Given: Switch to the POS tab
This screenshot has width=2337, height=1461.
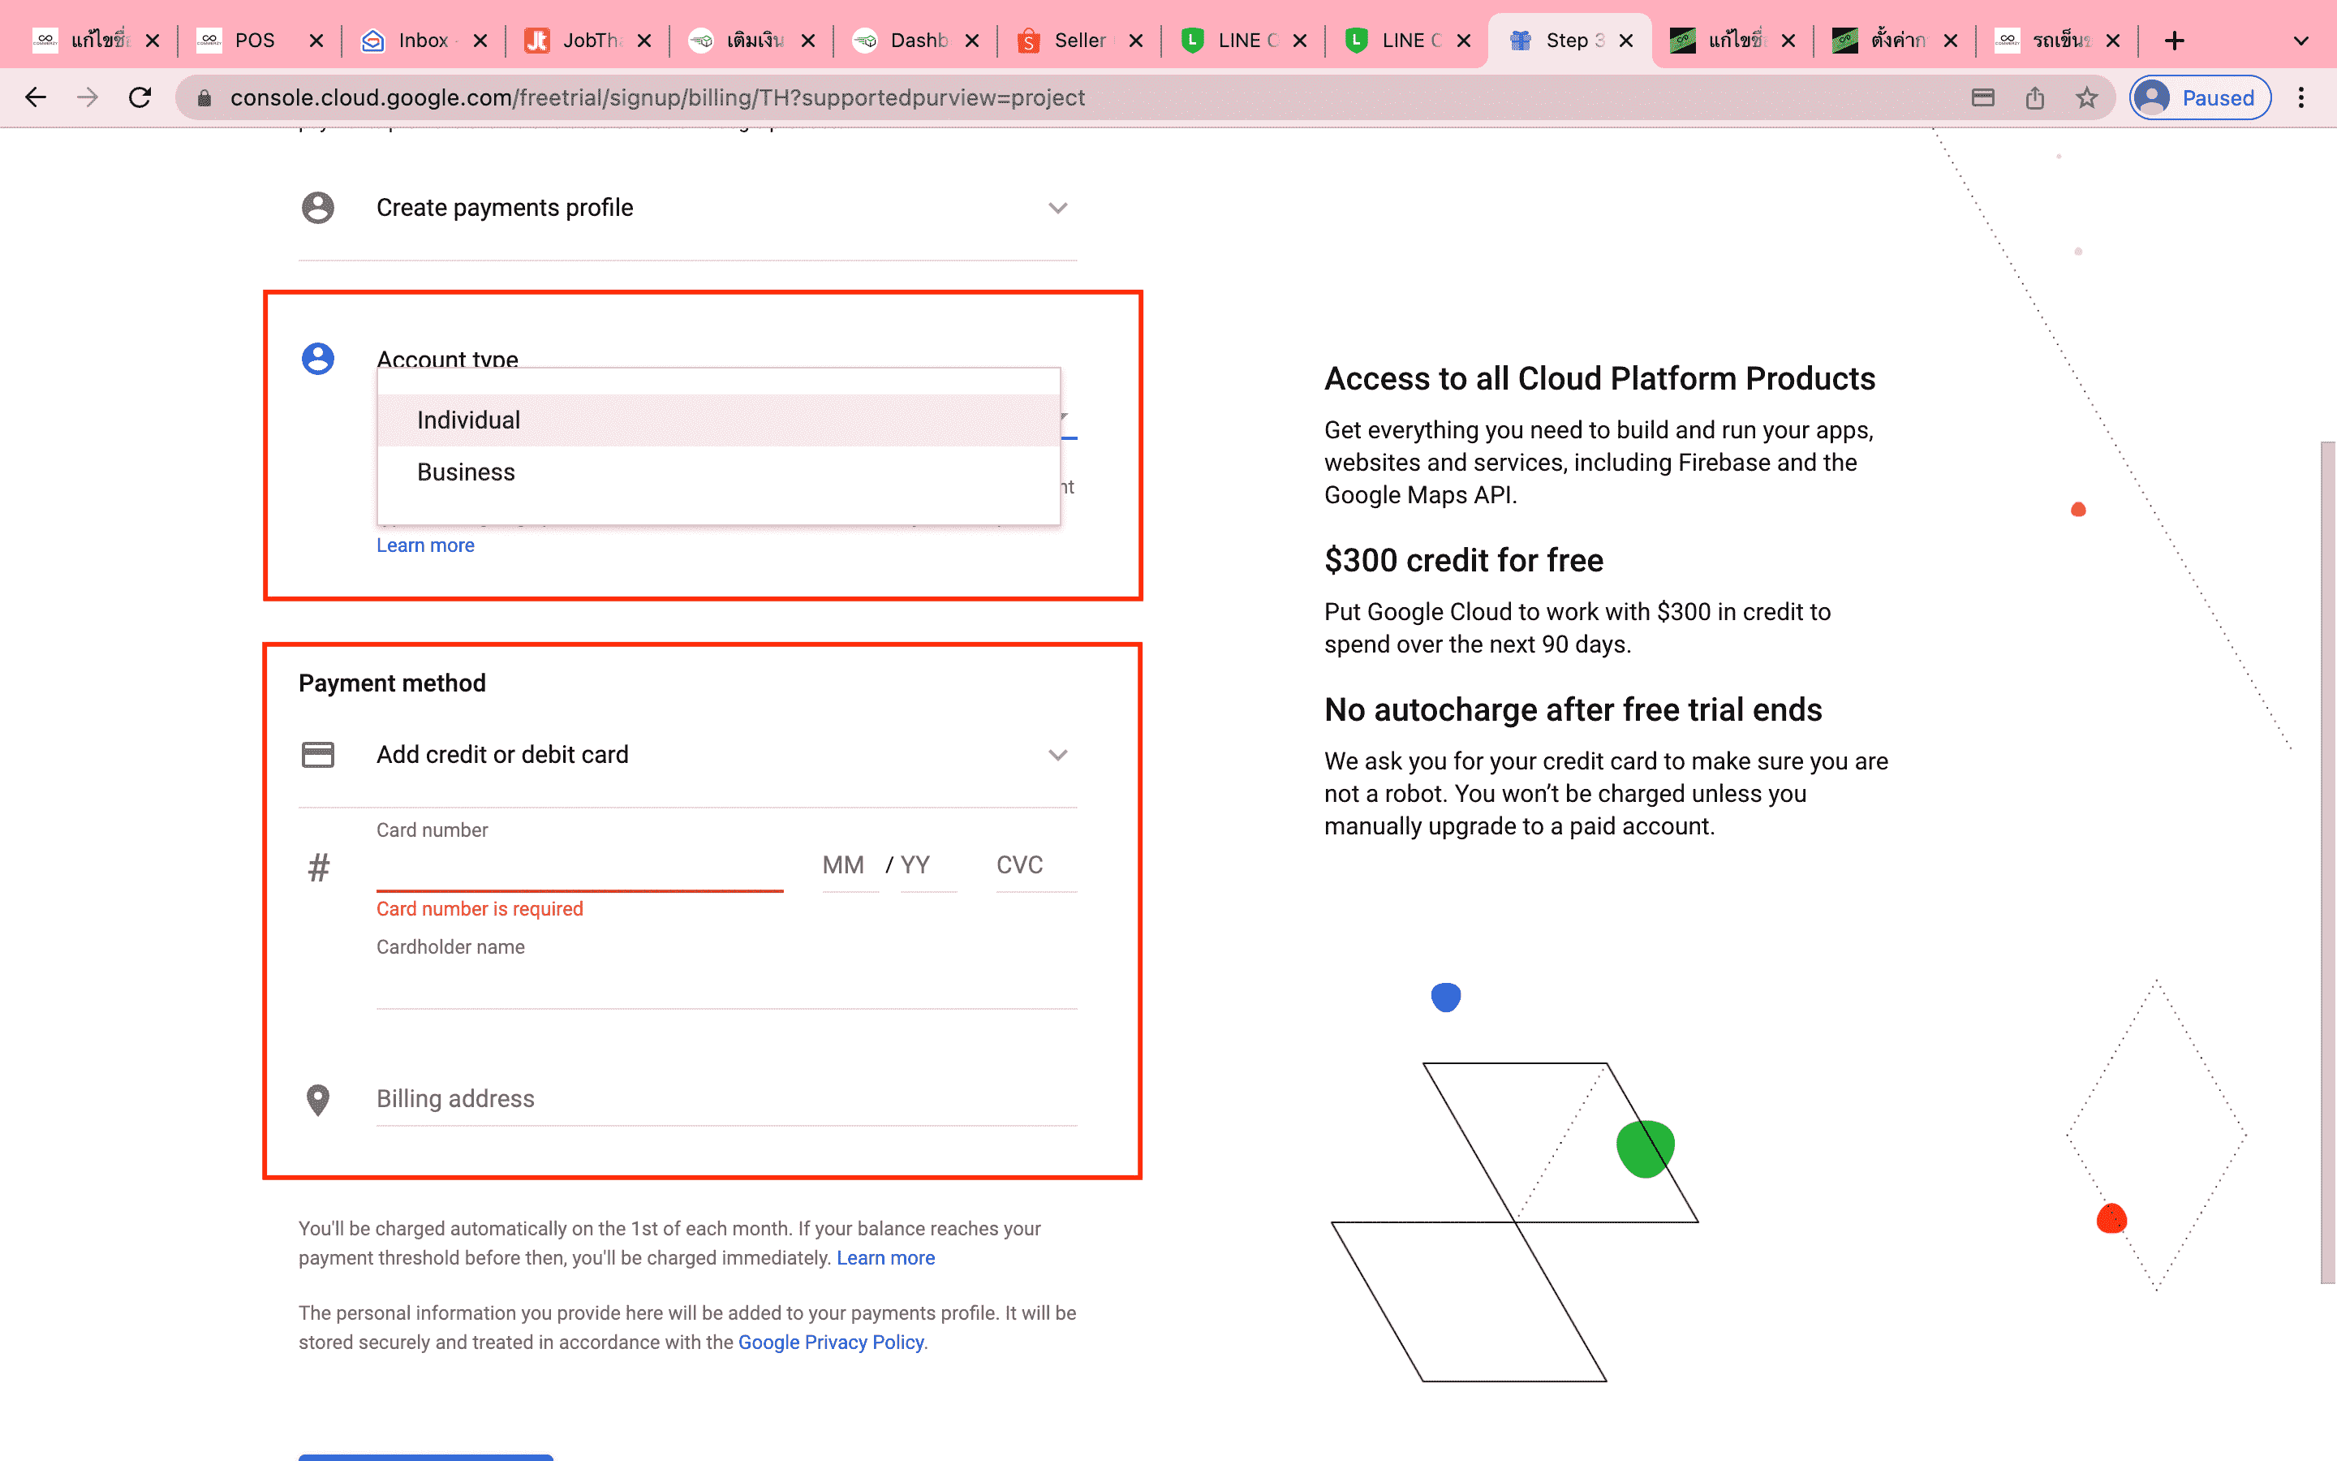Looking at the screenshot, I should (x=255, y=41).
